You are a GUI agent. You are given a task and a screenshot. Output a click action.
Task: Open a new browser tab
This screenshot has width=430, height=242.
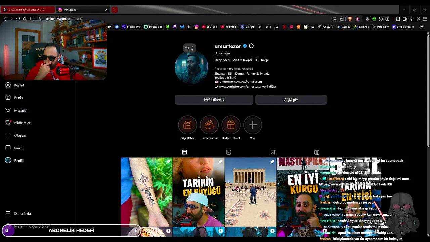point(115,10)
